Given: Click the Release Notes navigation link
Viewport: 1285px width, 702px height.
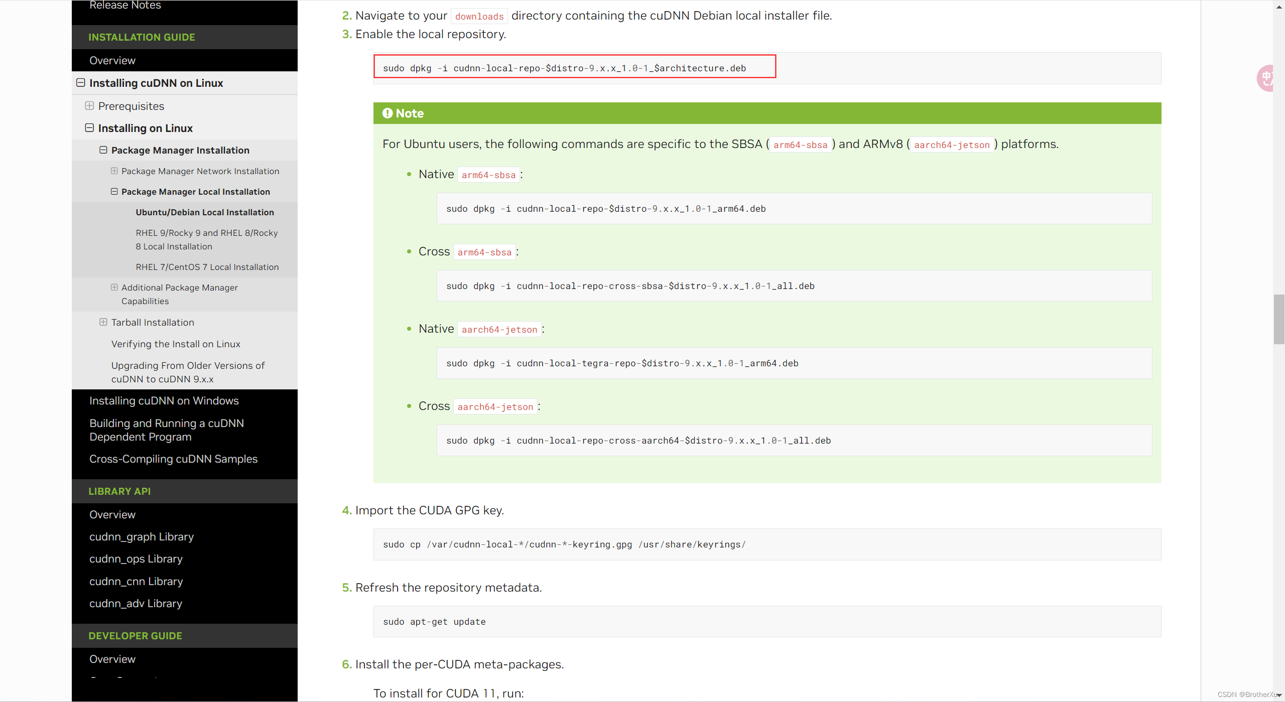Looking at the screenshot, I should point(124,5).
